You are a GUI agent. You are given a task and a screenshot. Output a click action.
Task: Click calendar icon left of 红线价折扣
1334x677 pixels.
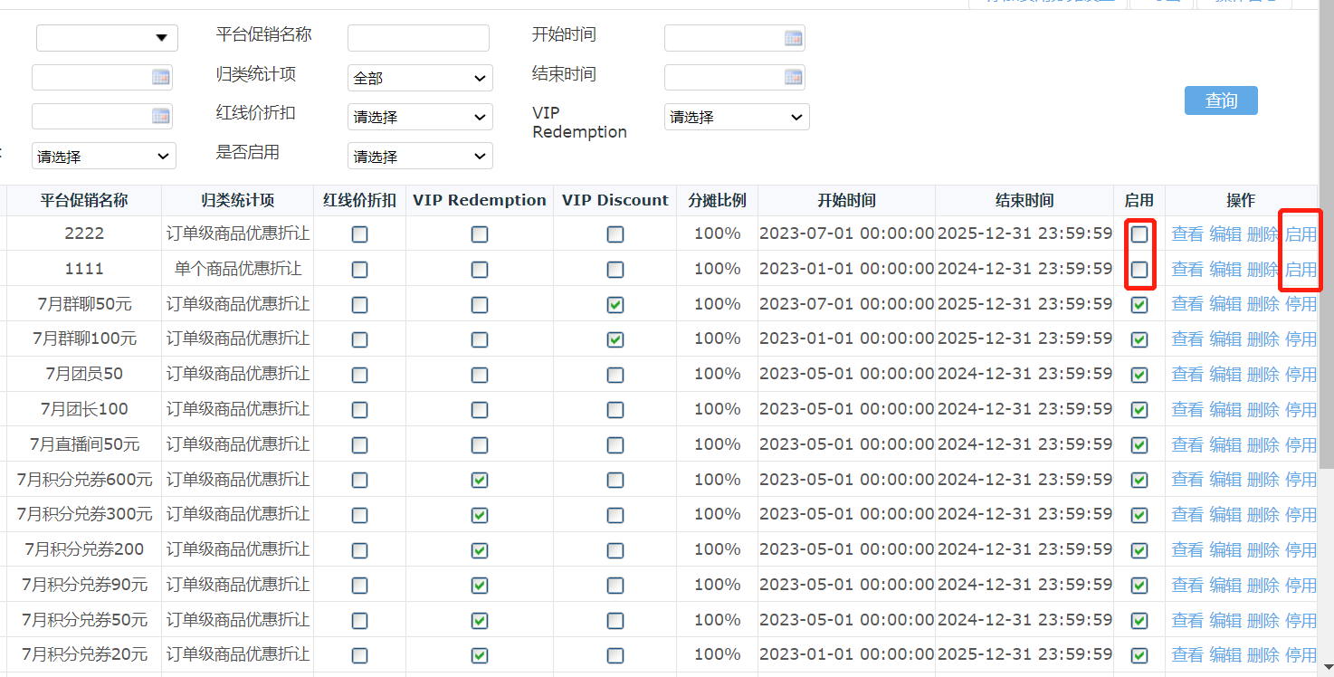(161, 117)
